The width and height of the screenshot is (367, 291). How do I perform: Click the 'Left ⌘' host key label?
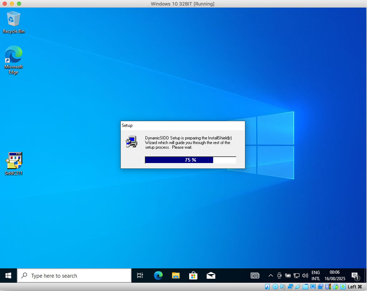tap(355, 287)
